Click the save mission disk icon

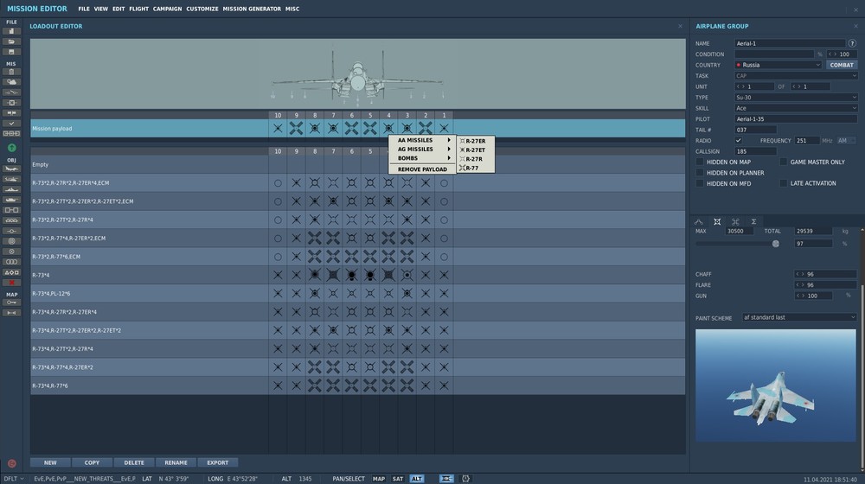(11, 52)
